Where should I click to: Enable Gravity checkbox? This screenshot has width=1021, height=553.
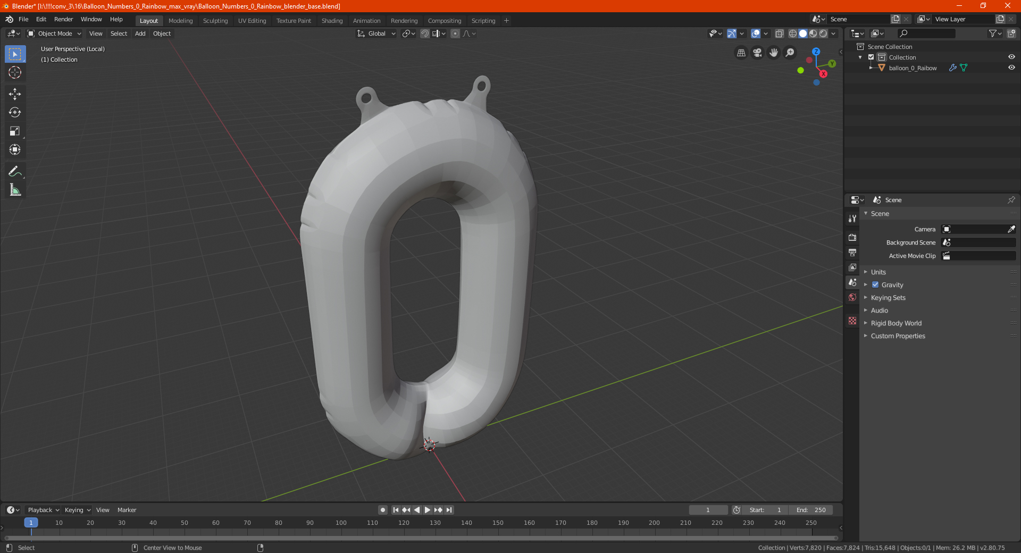coord(875,284)
